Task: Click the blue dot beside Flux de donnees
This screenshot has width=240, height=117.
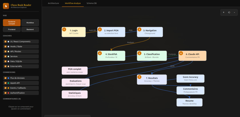Action: (x=9, y=78)
